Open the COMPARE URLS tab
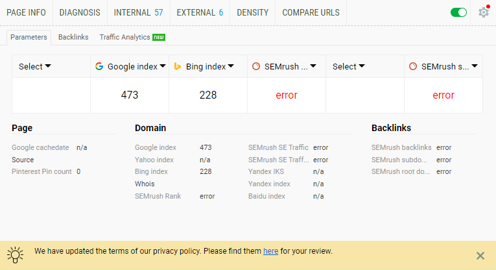The width and height of the screenshot is (496, 270). pos(311,13)
